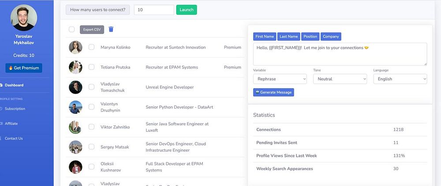Screen dimensions: 441x186
Task: Insert the First Name variable tag
Action: click(x=265, y=36)
